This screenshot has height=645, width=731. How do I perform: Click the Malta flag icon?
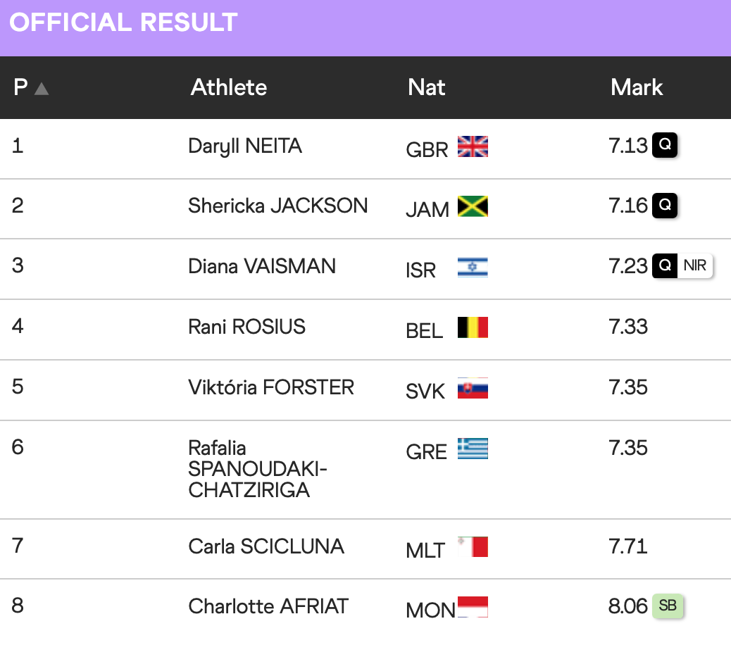click(x=473, y=547)
